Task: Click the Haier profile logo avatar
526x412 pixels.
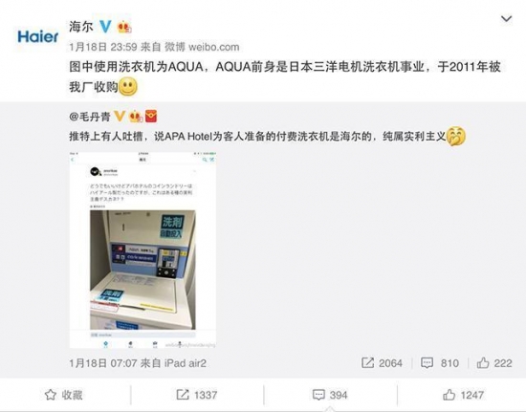Action: (x=38, y=36)
